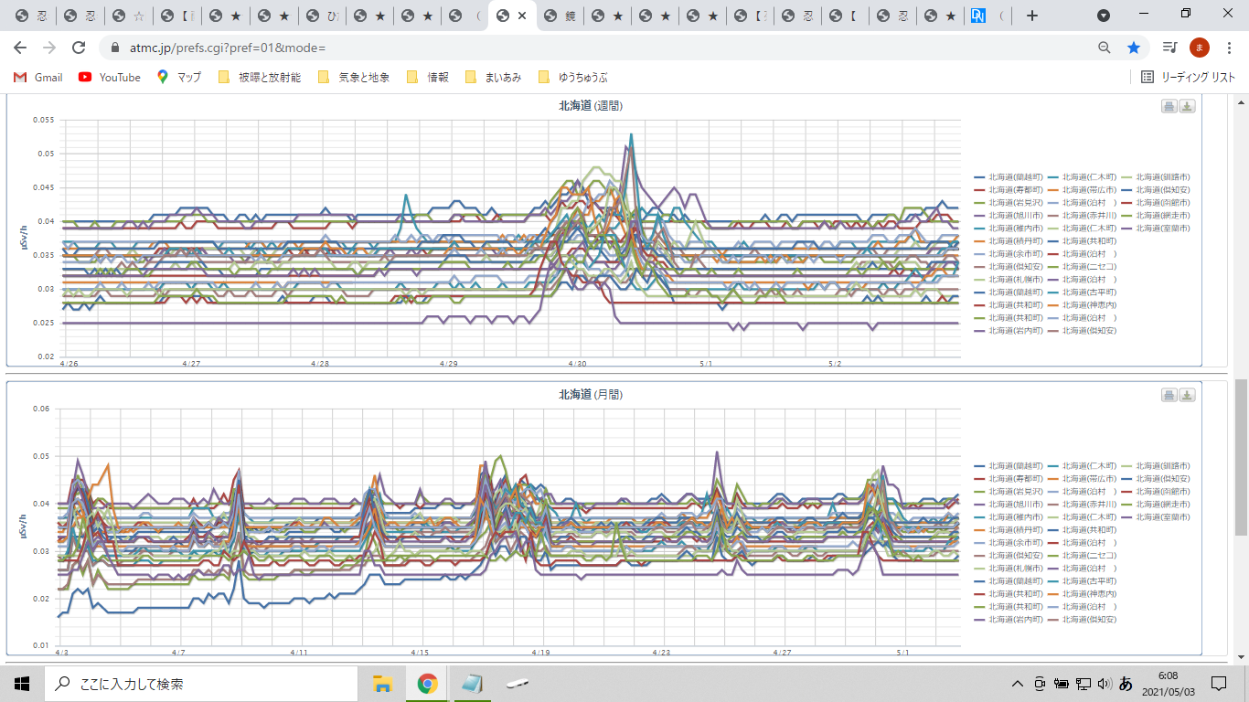Launch File Explorer from the taskbar

(x=382, y=684)
